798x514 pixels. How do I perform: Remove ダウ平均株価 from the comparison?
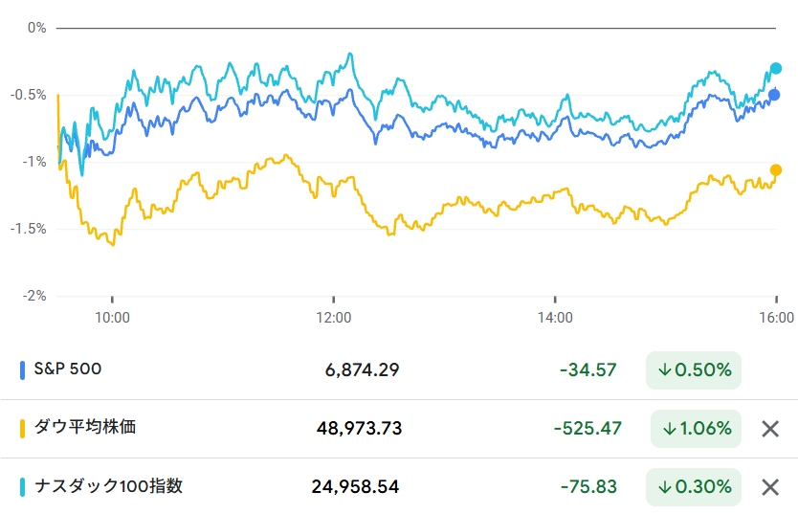(769, 429)
